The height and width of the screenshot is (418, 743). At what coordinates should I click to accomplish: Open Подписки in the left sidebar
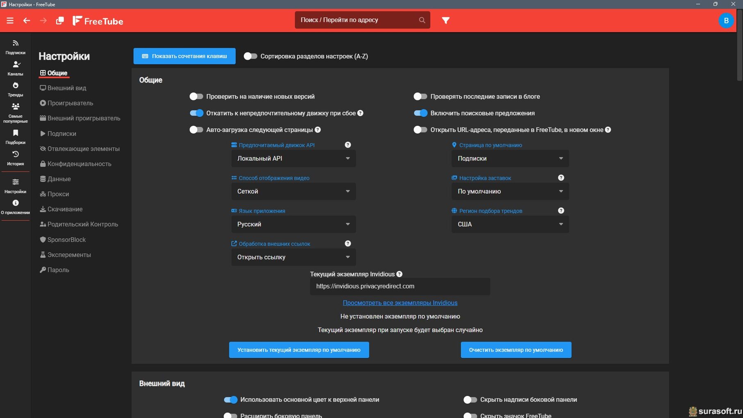(x=16, y=47)
